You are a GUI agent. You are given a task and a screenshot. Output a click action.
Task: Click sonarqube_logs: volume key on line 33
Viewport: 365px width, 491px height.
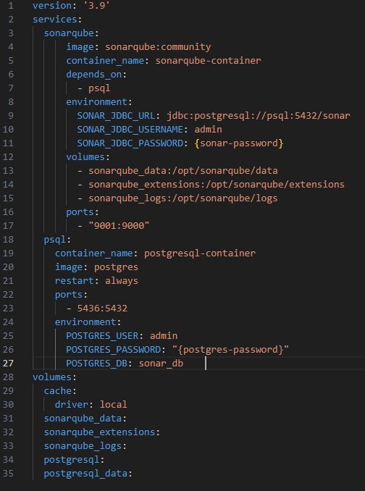(x=85, y=446)
